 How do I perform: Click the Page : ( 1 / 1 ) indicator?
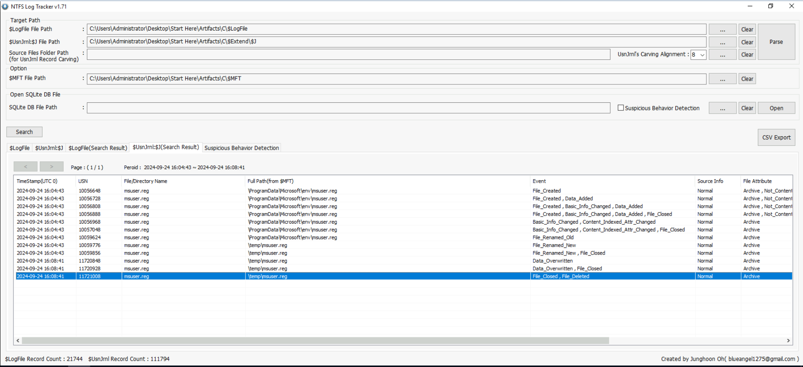pyautogui.click(x=87, y=168)
